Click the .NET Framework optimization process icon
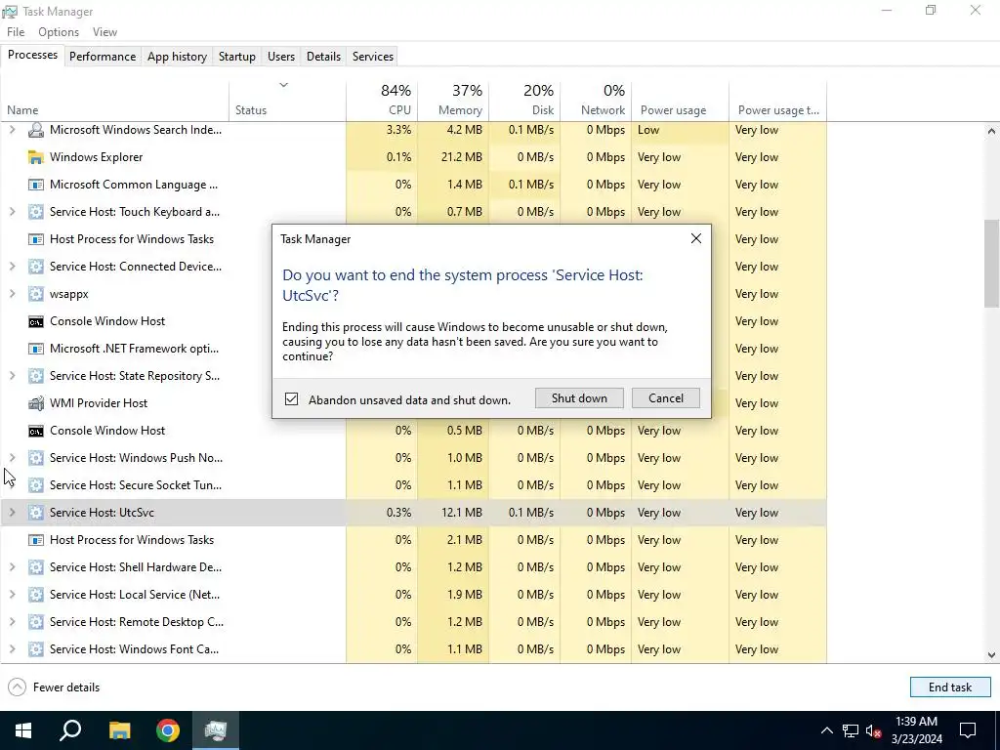 (36, 349)
